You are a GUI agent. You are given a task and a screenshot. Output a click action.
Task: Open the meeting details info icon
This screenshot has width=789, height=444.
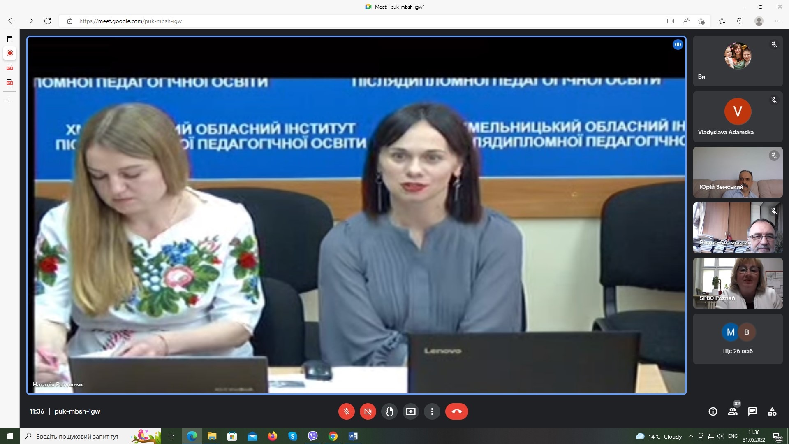(713, 411)
